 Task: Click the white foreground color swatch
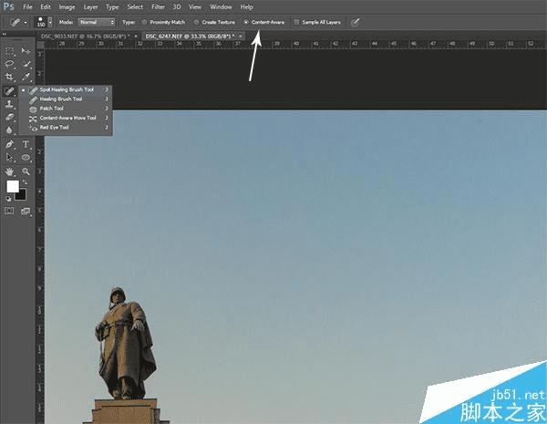pyautogui.click(x=13, y=186)
